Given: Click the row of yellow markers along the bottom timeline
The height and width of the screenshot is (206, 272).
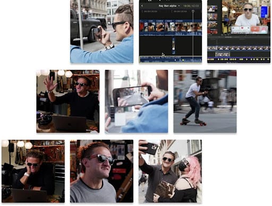Looking at the screenshot, I should tap(239, 59).
